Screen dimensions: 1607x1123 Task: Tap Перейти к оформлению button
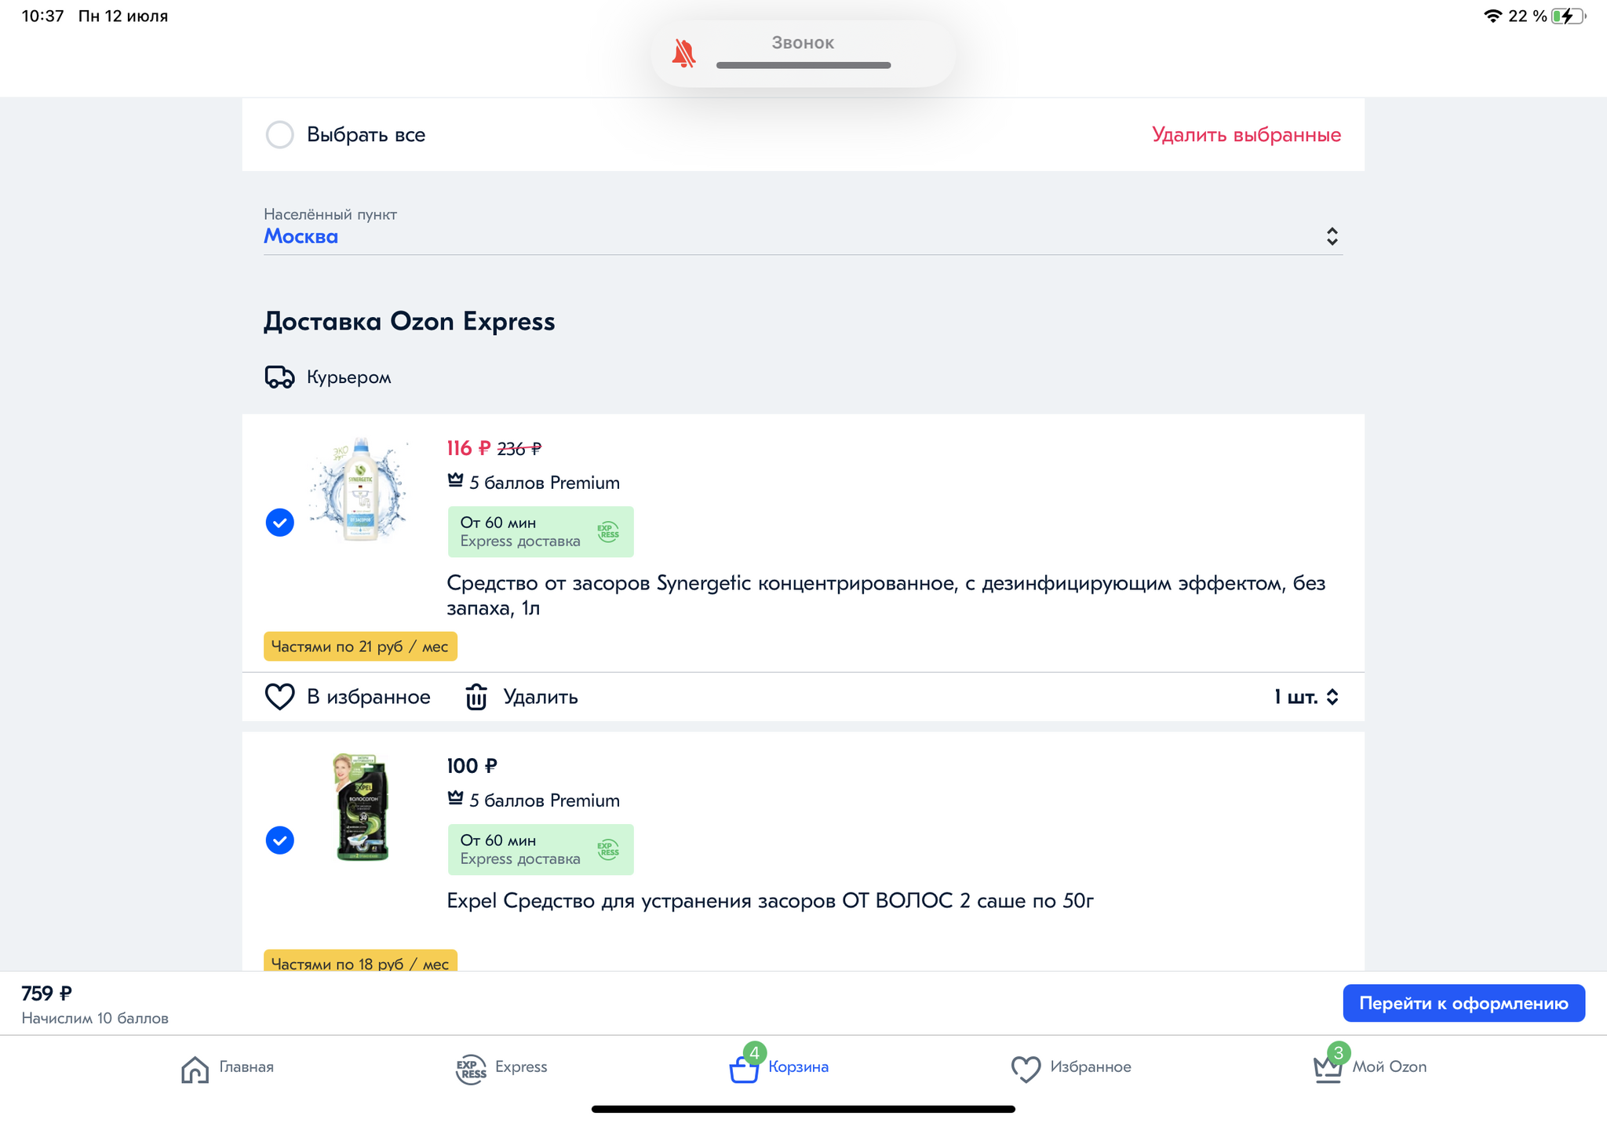tap(1463, 1003)
